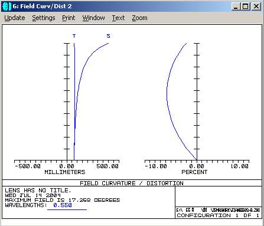Open the Update menu

15,18
